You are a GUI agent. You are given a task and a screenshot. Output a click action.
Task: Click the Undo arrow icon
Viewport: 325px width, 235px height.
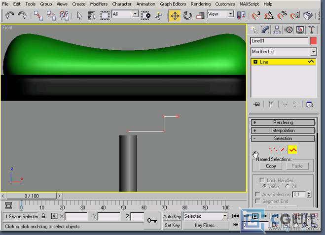point(9,15)
